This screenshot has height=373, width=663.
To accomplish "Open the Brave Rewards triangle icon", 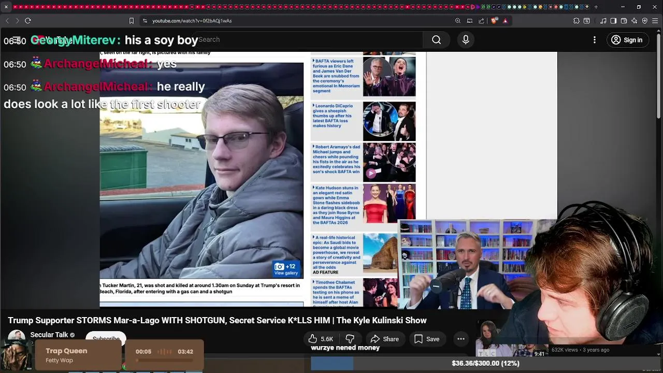I will [x=505, y=21].
